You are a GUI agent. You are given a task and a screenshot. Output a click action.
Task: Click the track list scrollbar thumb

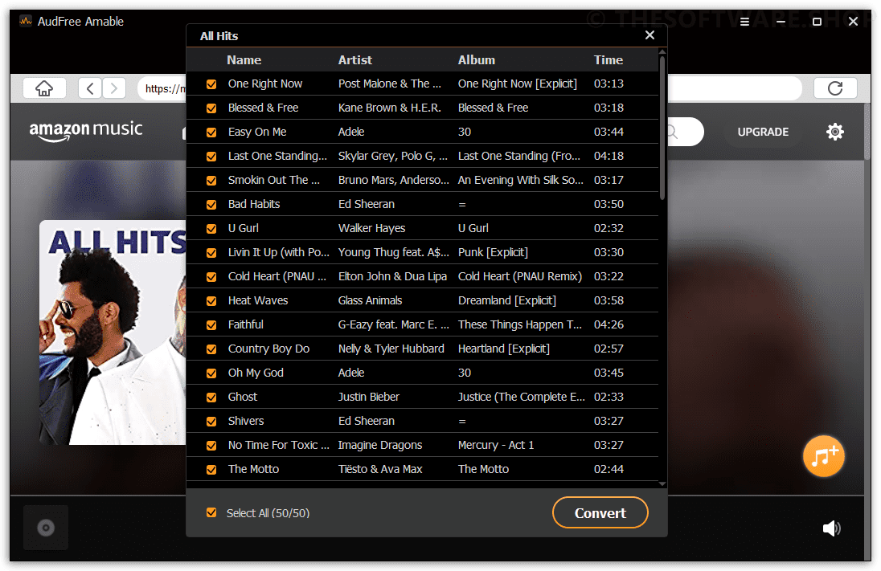pos(662,128)
